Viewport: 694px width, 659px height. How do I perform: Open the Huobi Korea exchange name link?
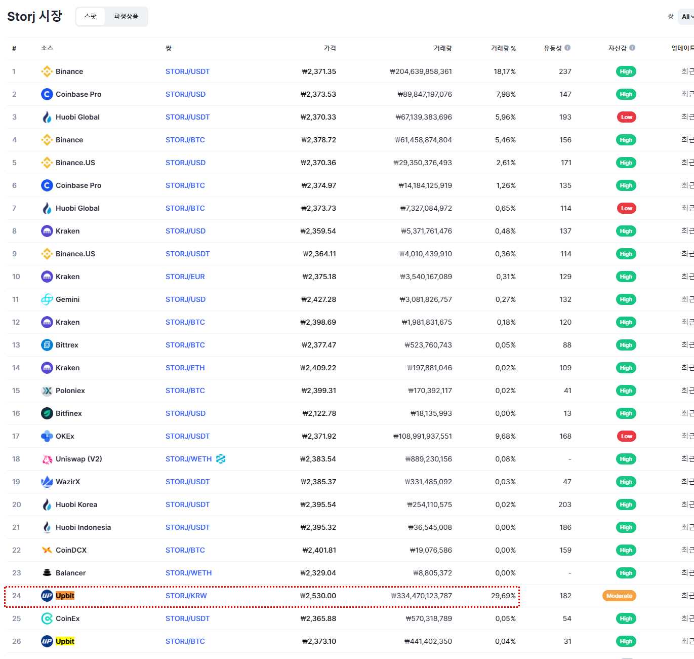(76, 505)
